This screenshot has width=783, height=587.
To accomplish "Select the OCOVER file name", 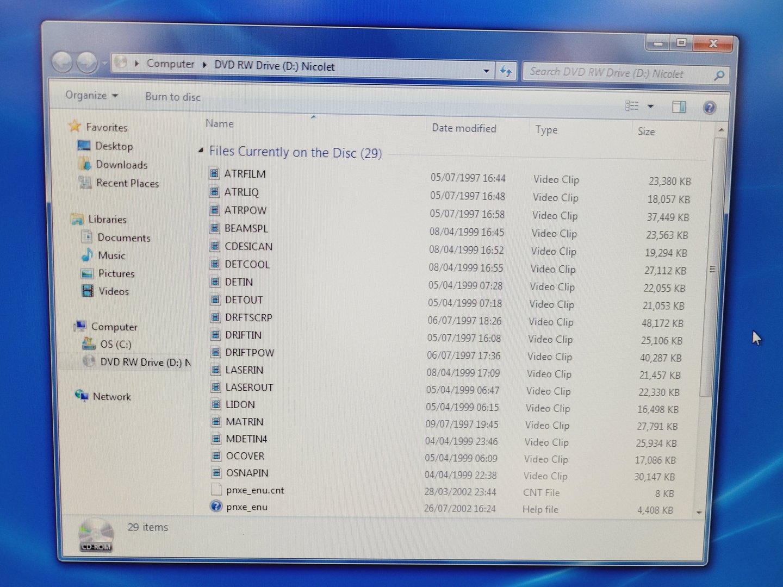I will pyautogui.click(x=245, y=455).
